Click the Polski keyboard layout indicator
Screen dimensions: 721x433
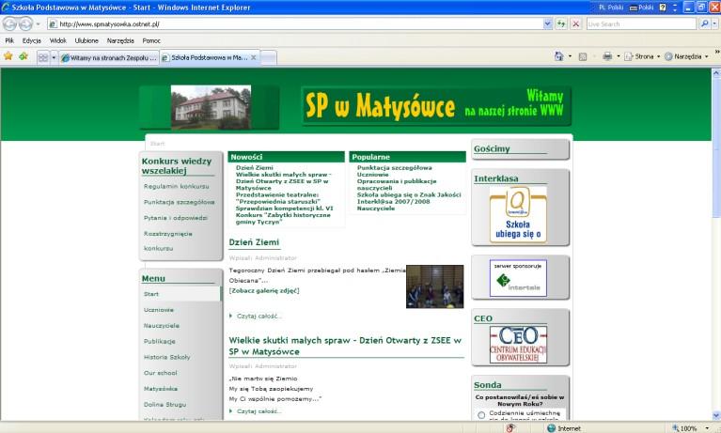641,8
